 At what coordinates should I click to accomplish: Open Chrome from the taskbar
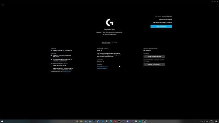77,121
